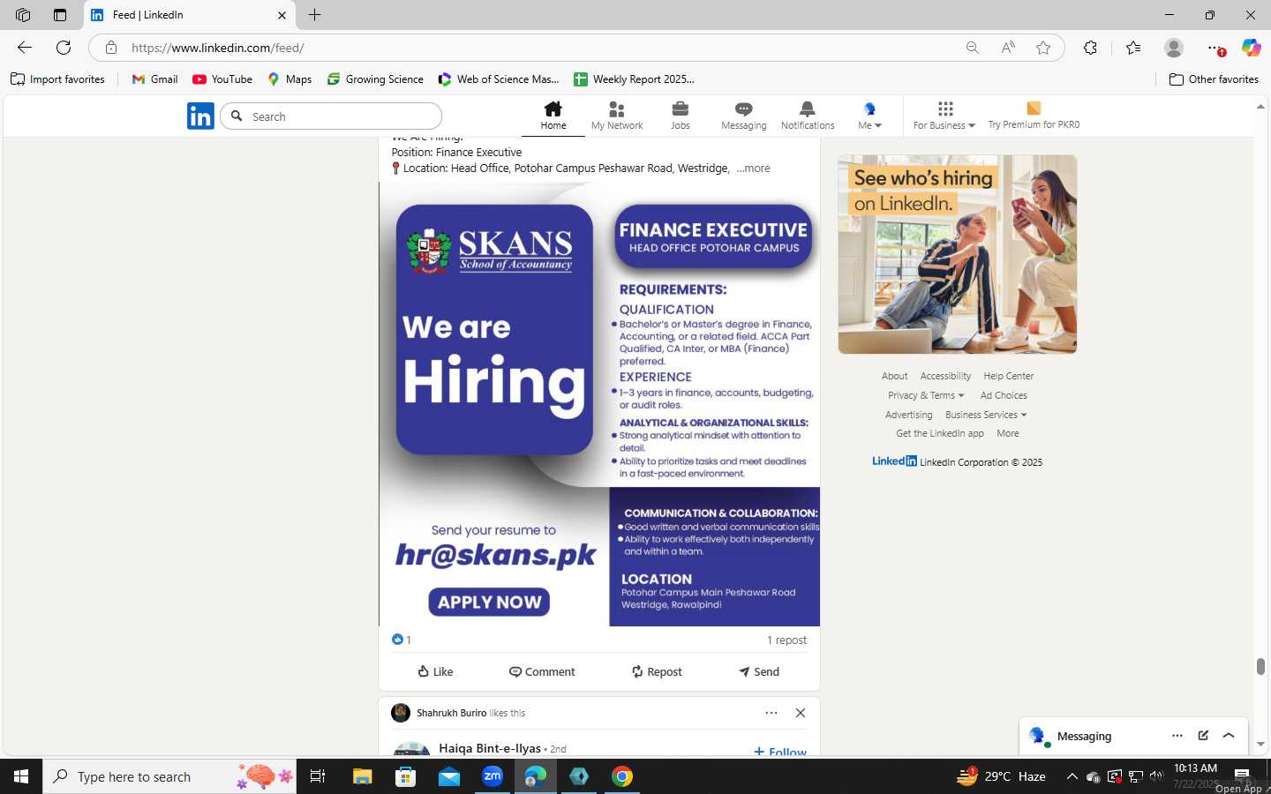Open browser Extensions icon

1091,48
